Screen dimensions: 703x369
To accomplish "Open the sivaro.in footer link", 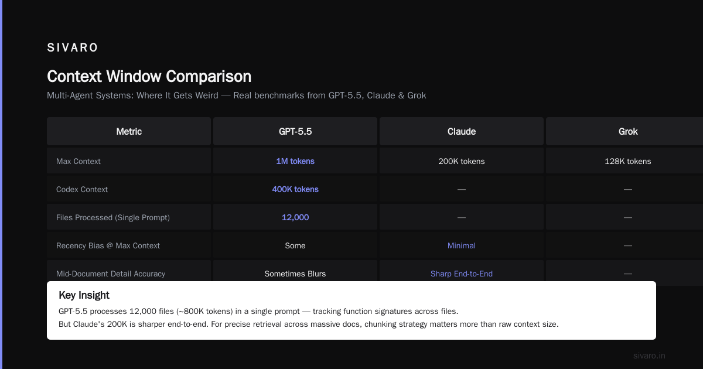I will 649,356.
